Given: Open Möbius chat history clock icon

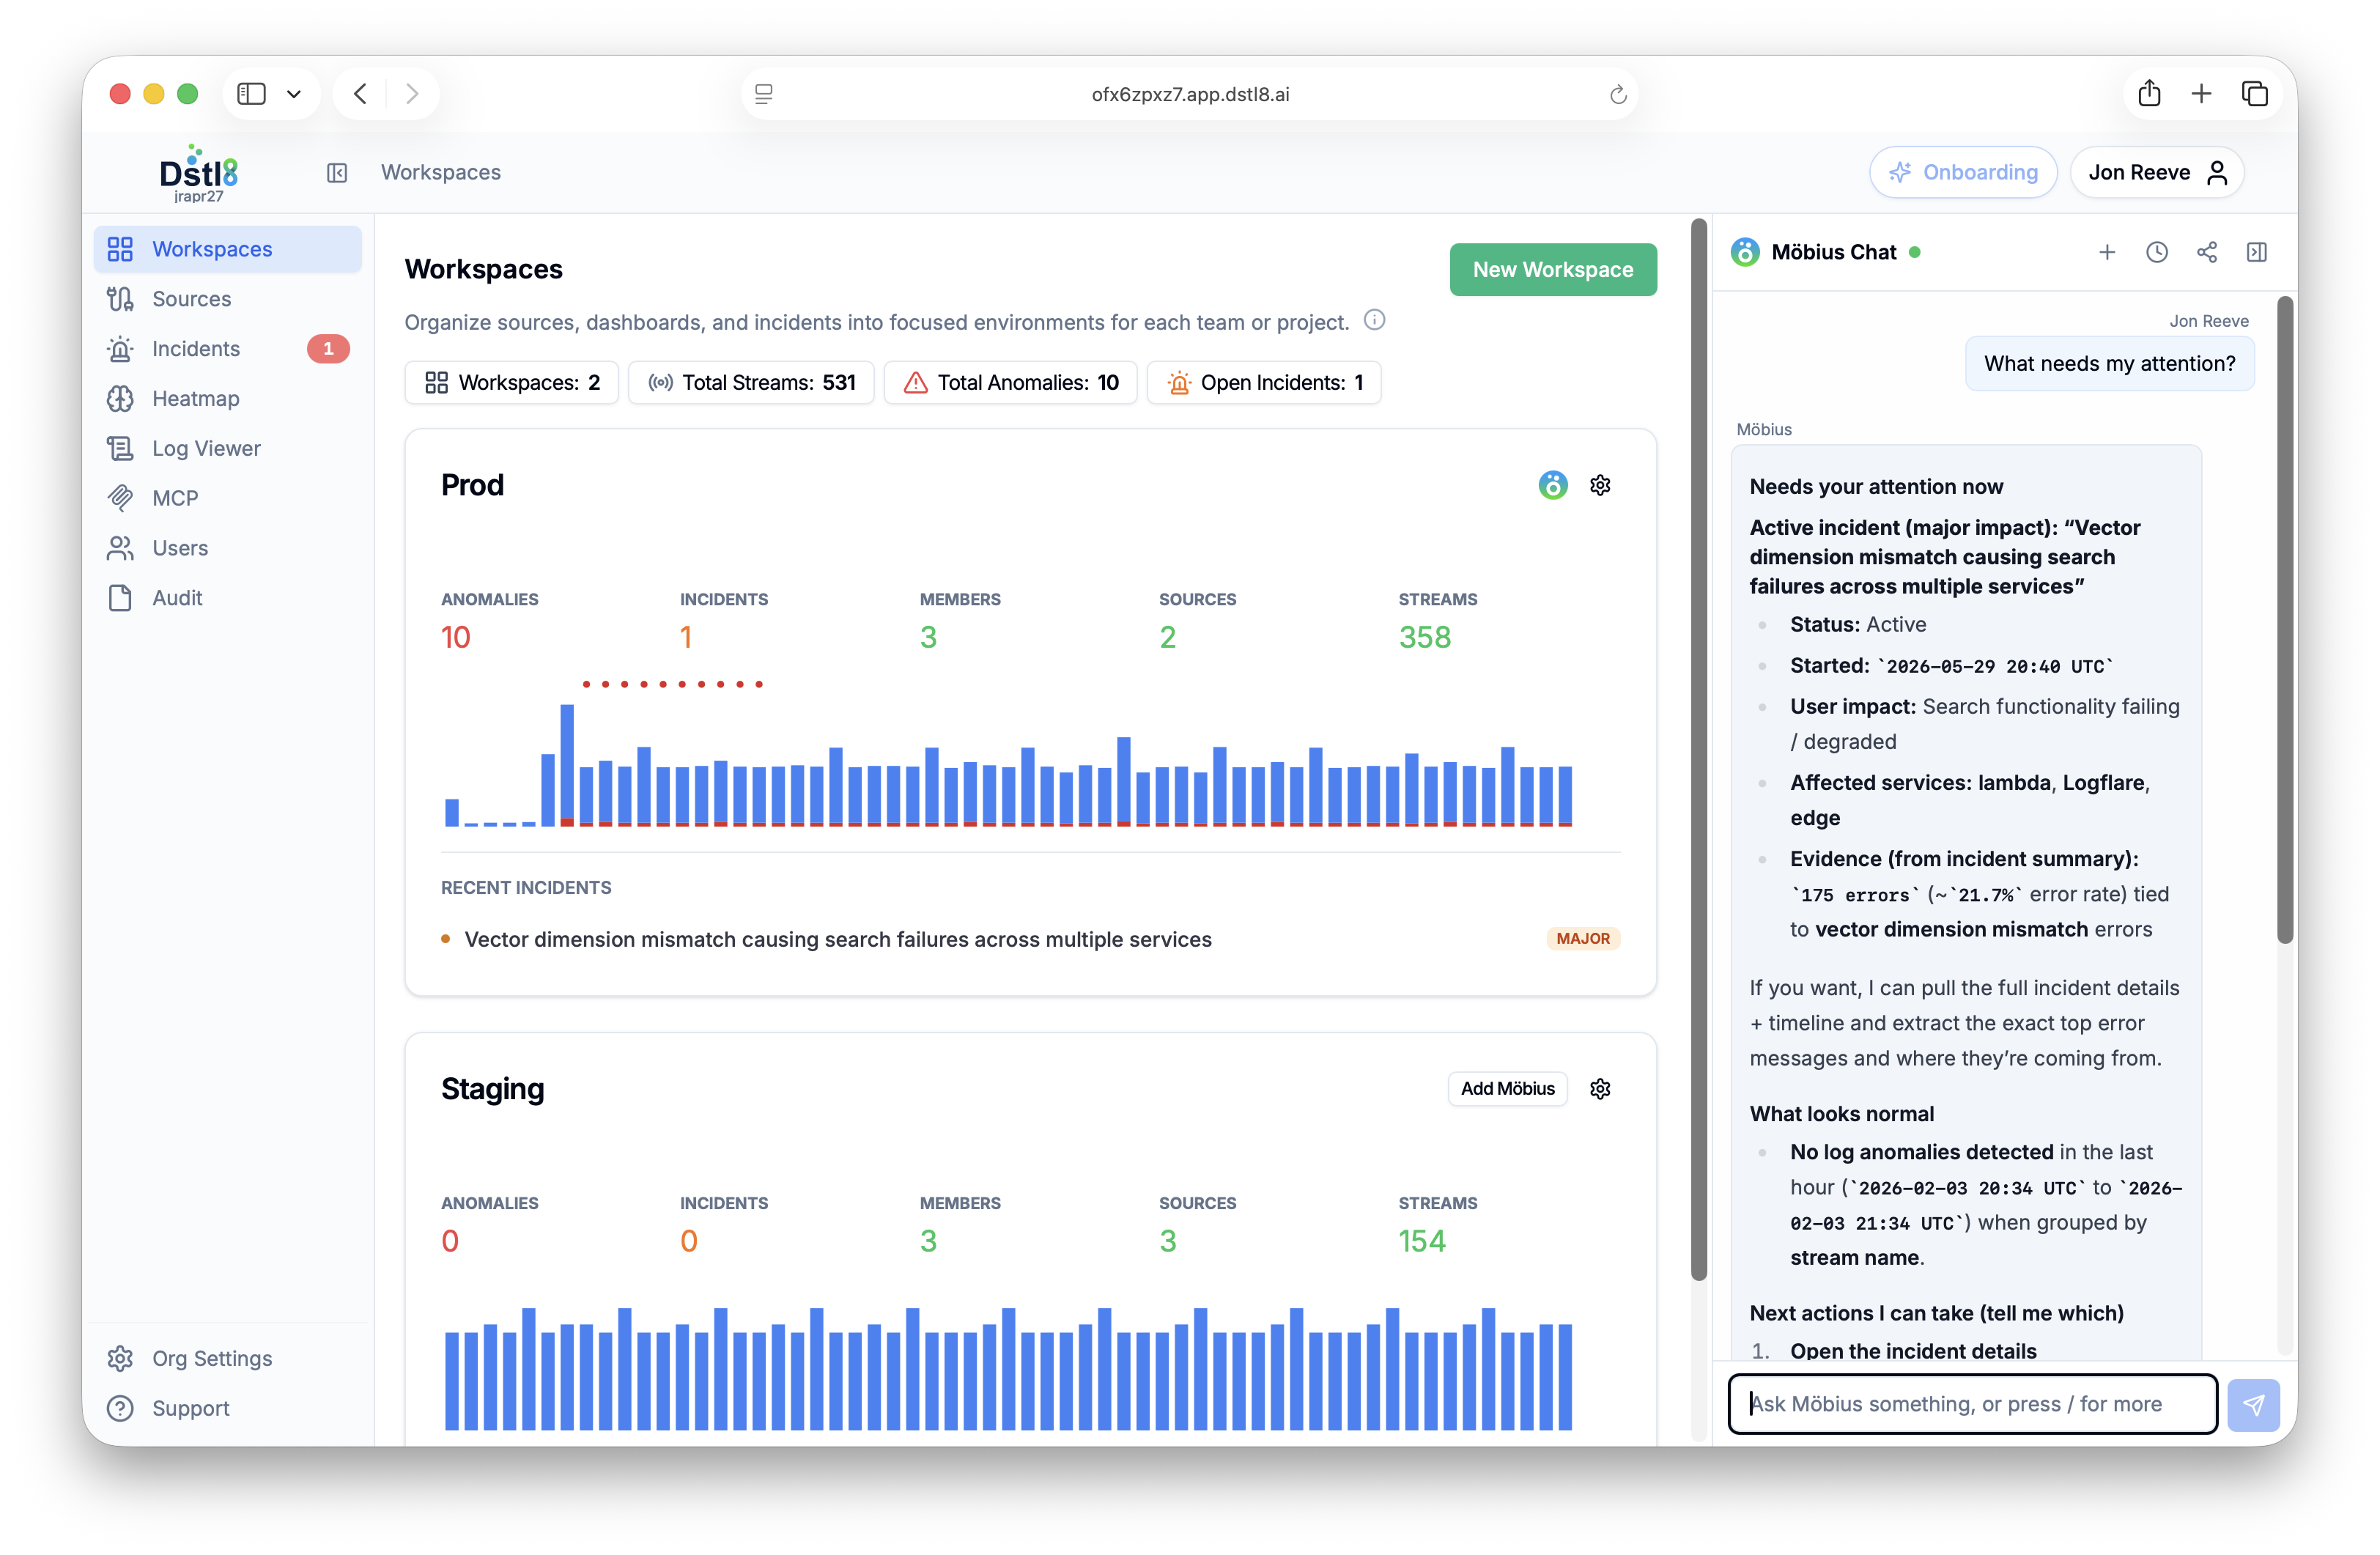Looking at the screenshot, I should click(x=2156, y=252).
